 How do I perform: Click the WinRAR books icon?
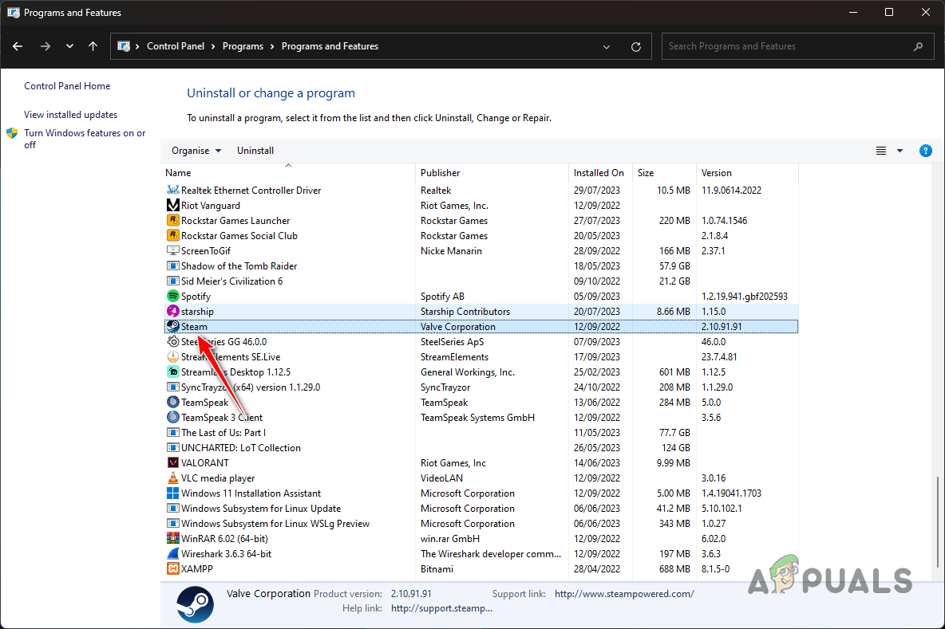coord(173,539)
